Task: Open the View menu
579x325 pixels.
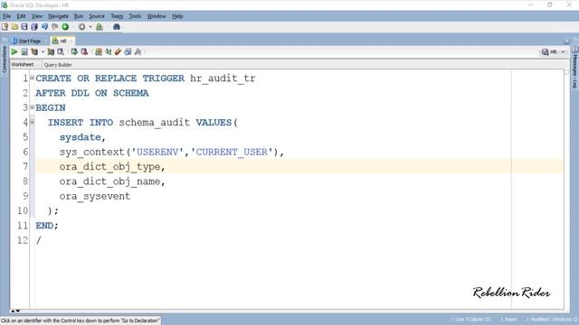Action: pyautogui.click(x=37, y=16)
